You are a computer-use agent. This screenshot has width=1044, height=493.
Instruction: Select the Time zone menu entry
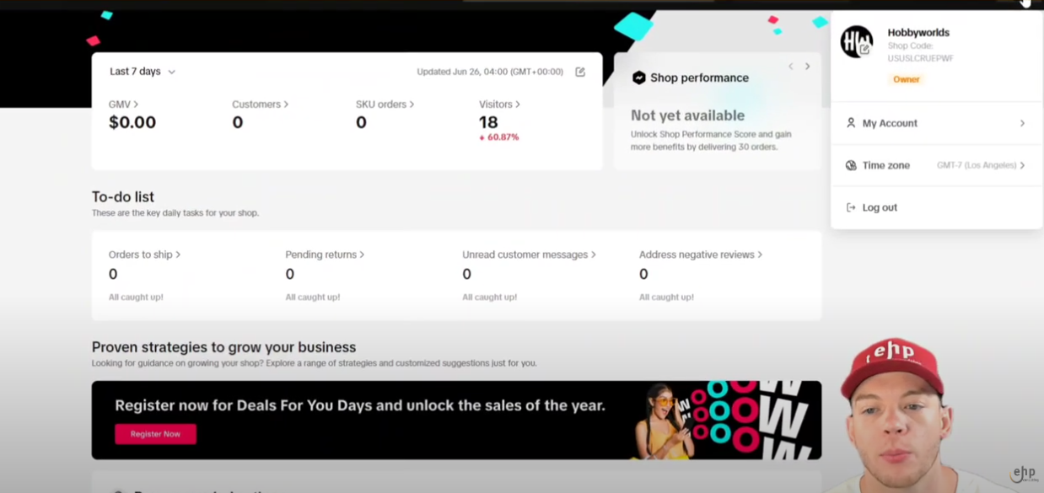coord(886,165)
